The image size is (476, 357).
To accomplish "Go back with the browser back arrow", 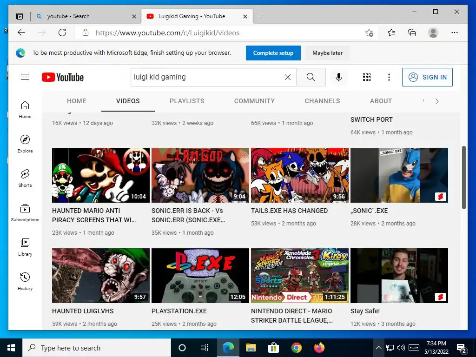I will click(21, 33).
